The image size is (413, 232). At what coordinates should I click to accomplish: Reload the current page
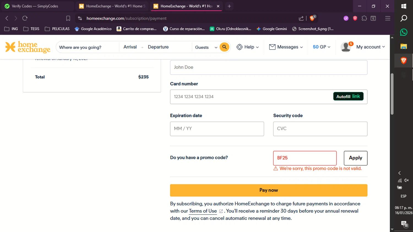(25, 18)
